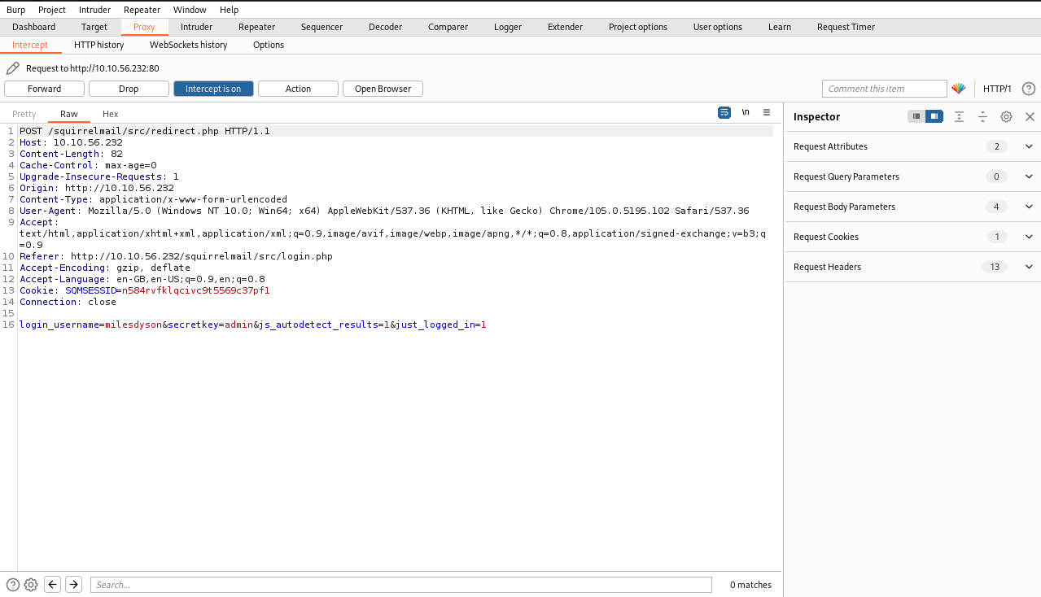Open the highlight color picker rainbow icon
This screenshot has width=1041, height=597.
[x=959, y=89]
